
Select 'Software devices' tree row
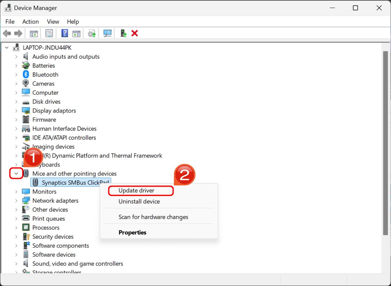[x=54, y=254]
